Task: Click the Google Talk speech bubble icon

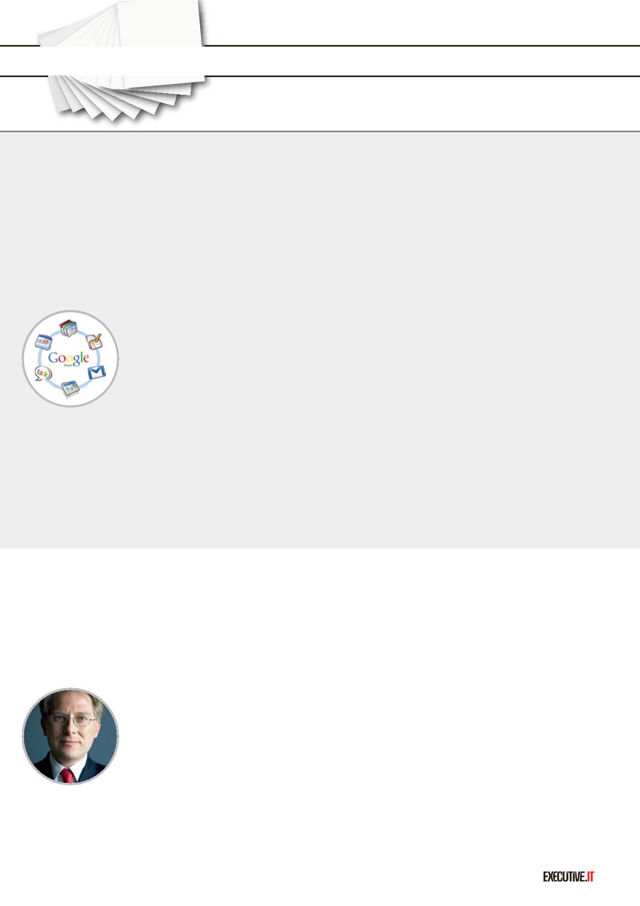Action: pos(43,373)
